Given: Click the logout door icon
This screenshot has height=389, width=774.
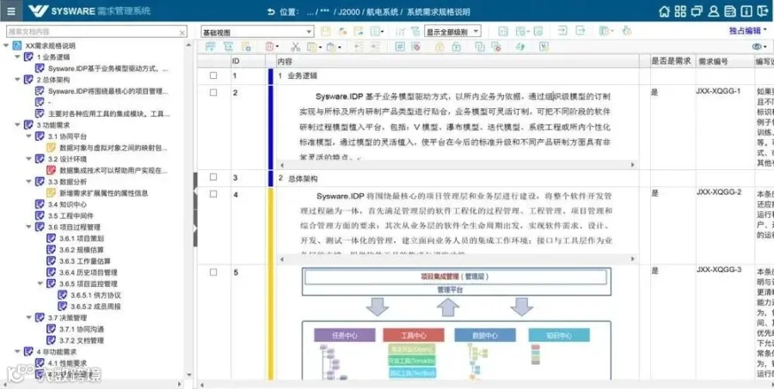Looking at the screenshot, I should coord(763,11).
